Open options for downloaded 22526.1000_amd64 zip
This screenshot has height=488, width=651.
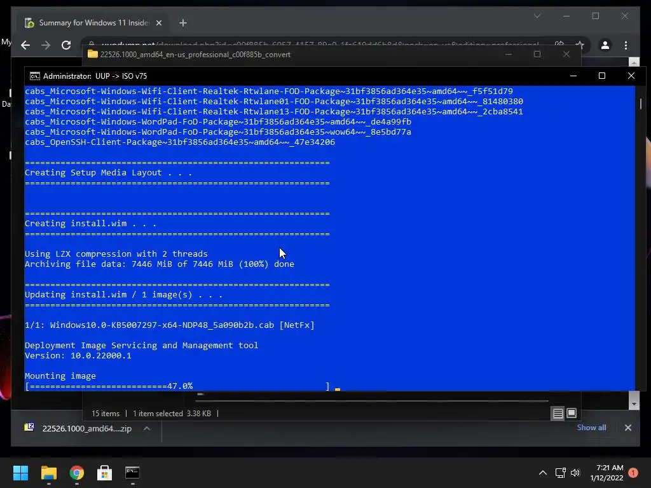(x=147, y=429)
